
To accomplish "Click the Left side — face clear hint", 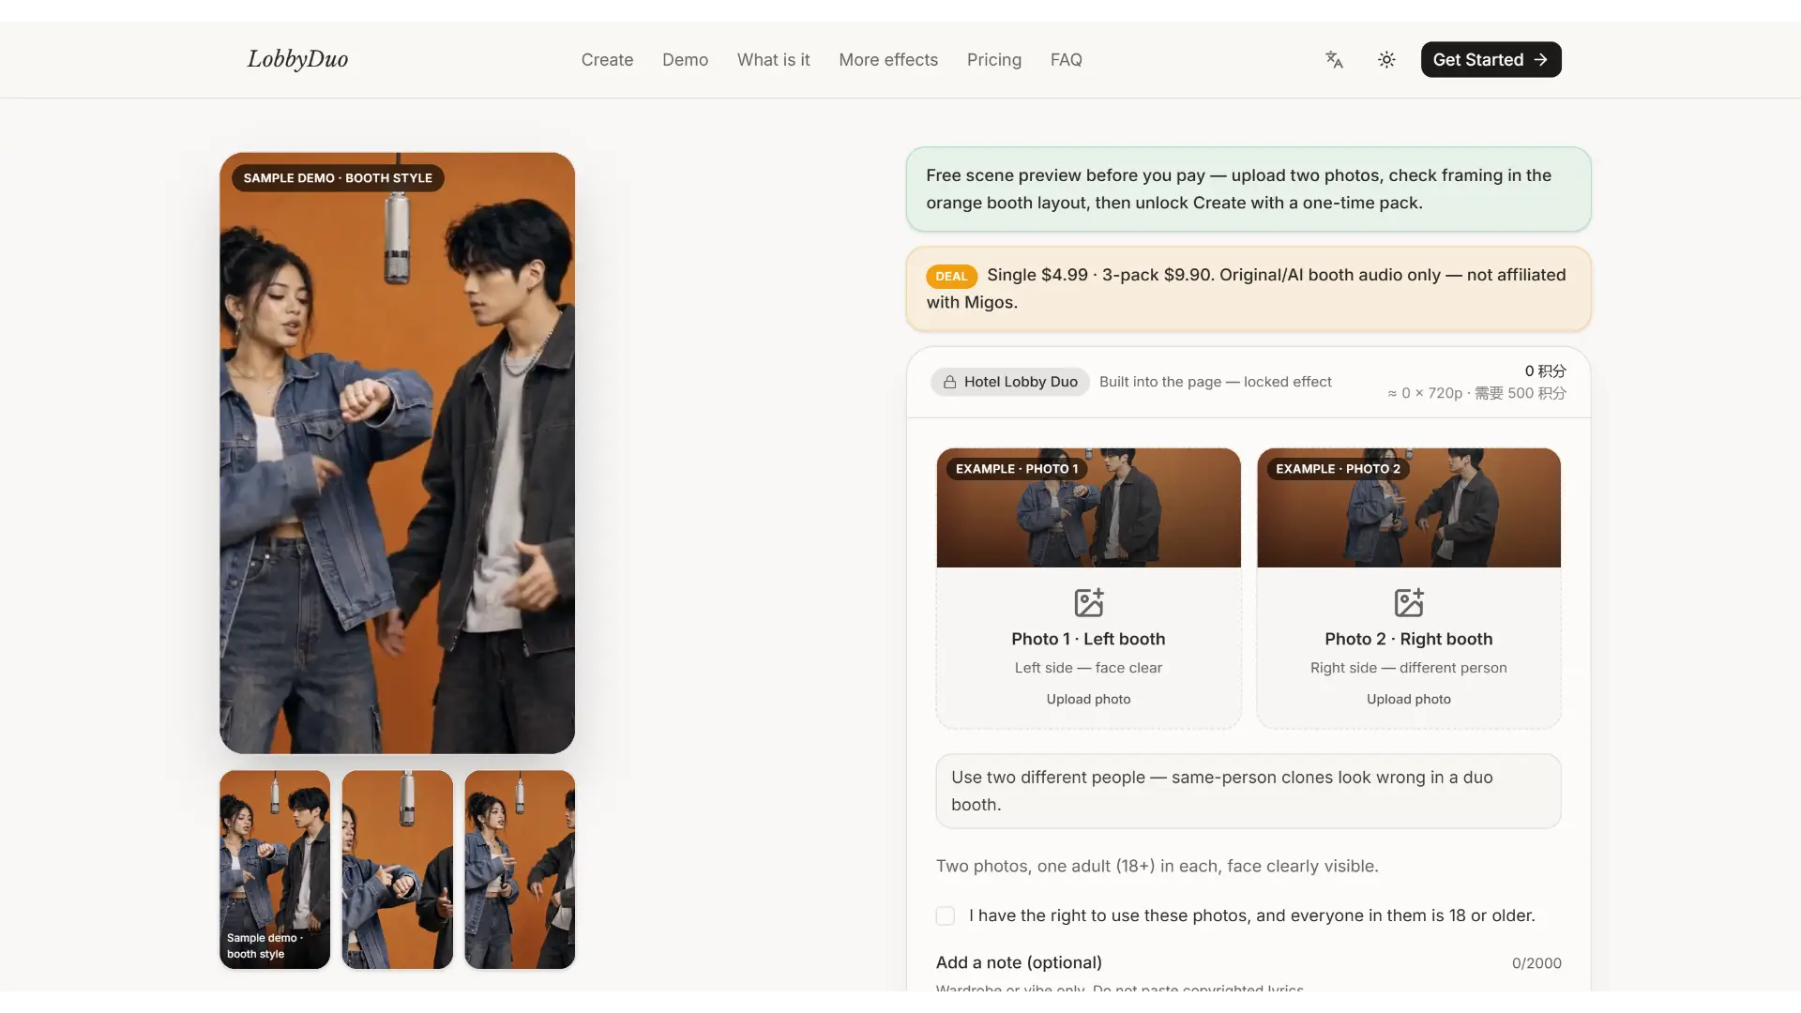I will click(x=1088, y=668).
